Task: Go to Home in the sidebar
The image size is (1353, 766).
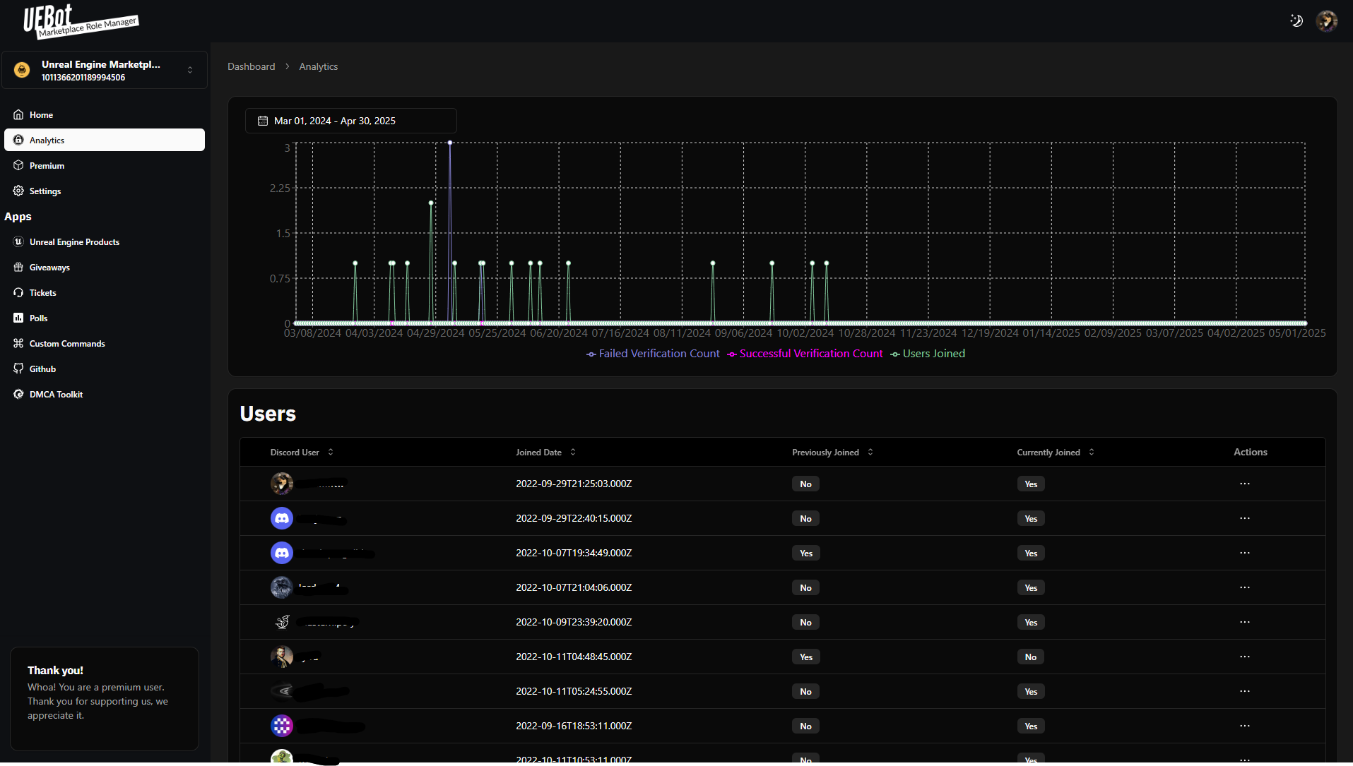Action: (x=105, y=114)
